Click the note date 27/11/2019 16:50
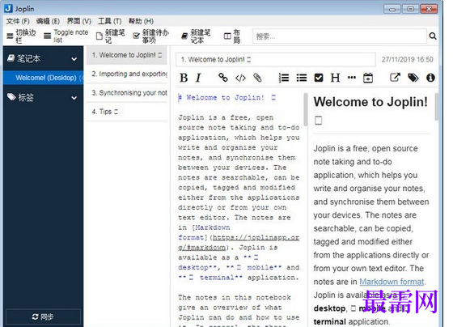 pos(407,60)
